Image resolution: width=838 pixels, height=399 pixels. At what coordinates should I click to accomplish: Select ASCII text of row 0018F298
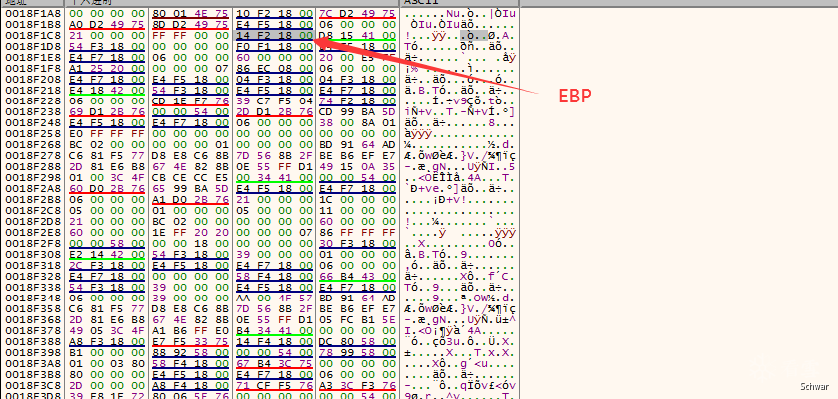[x=460, y=178]
